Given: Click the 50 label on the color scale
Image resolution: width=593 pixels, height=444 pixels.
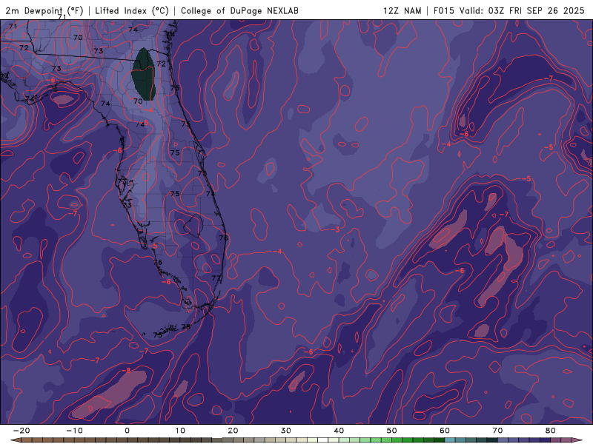Looking at the screenshot, I should 392,431.
